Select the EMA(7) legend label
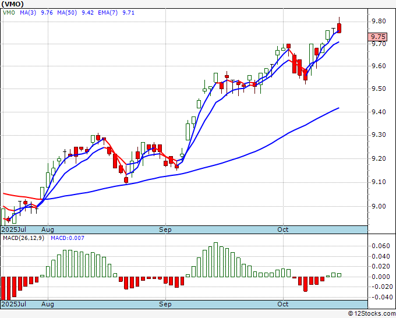 coord(108,13)
